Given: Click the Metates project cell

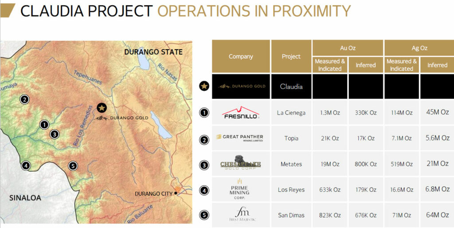Looking at the screenshot, I should coord(291,164).
